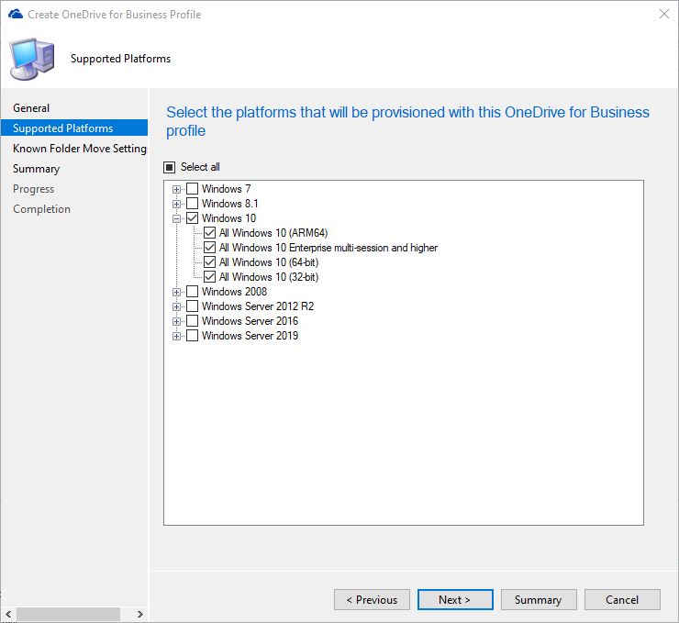679x623 pixels.
Task: Expand the Windows Server 2012 R2 node
Action: tap(177, 306)
